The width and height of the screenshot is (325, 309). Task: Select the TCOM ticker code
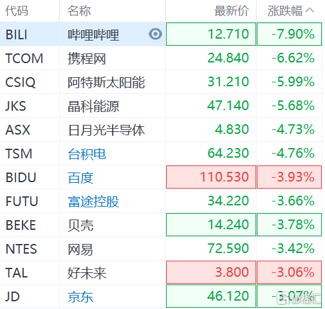click(24, 58)
